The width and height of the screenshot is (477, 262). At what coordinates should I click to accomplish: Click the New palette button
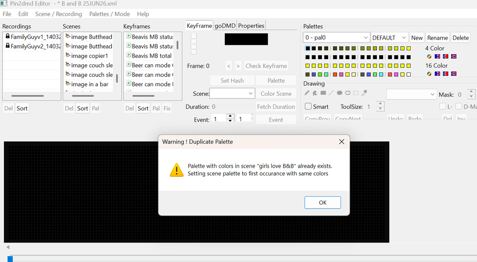(417, 38)
